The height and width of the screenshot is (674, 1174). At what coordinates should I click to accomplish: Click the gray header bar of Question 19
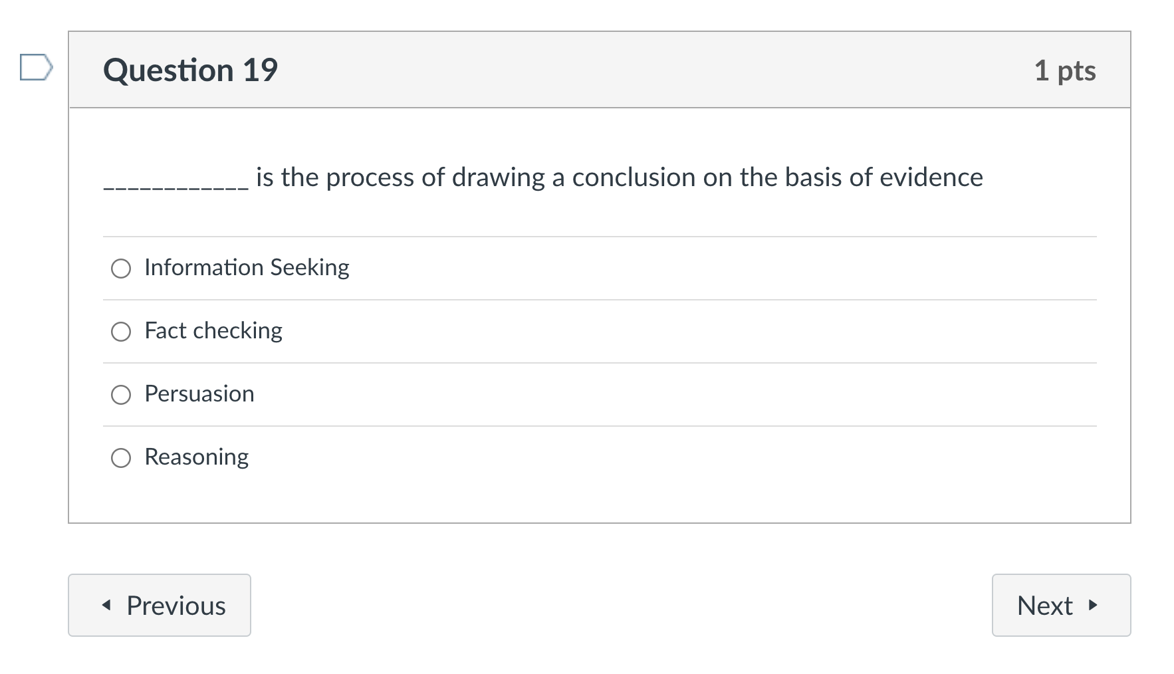tap(598, 69)
